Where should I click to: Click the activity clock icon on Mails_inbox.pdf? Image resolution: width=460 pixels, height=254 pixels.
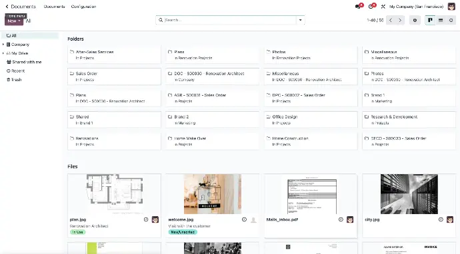click(341, 219)
